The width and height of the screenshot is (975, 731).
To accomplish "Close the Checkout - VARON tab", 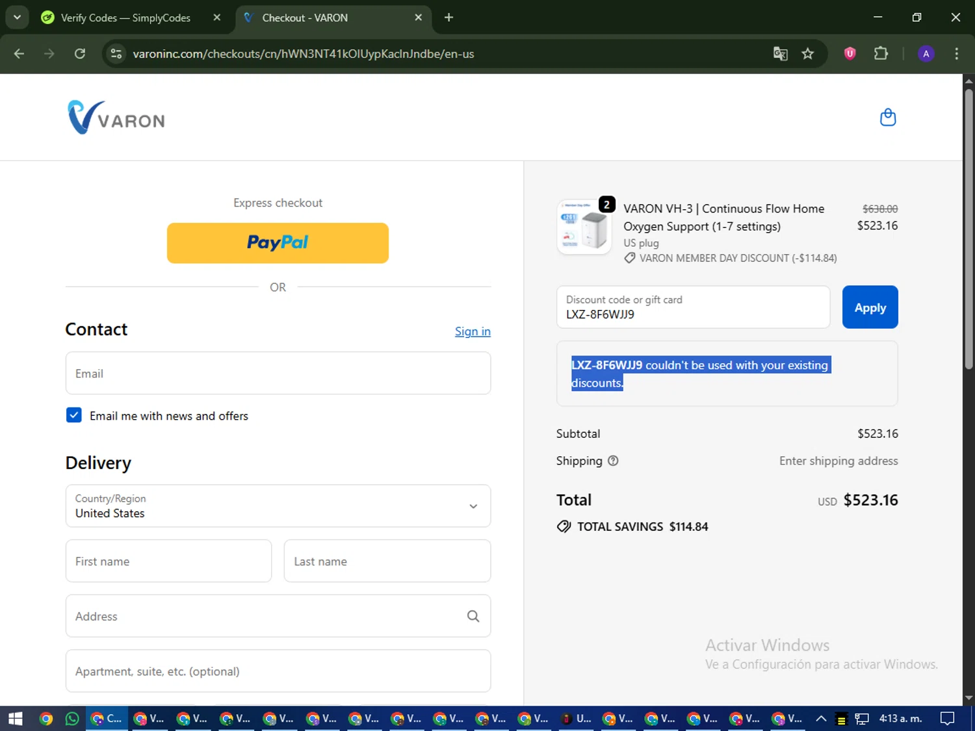I will coord(419,18).
